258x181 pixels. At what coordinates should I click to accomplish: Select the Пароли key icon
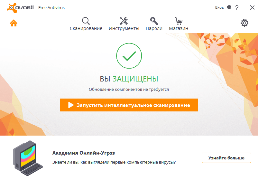click(154, 21)
